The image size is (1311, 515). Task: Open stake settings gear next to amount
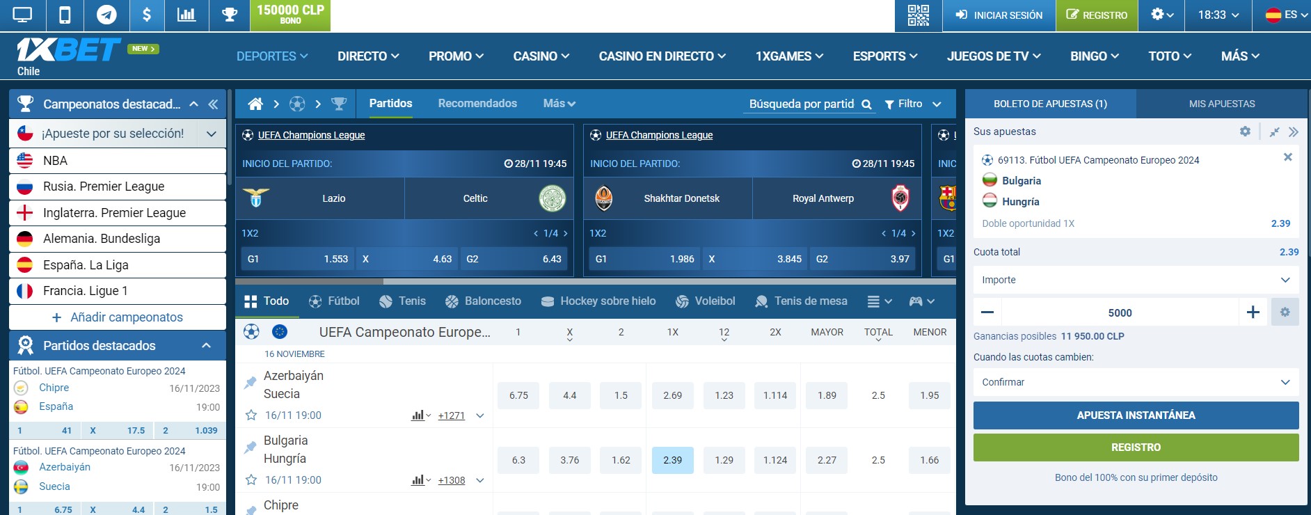point(1285,312)
